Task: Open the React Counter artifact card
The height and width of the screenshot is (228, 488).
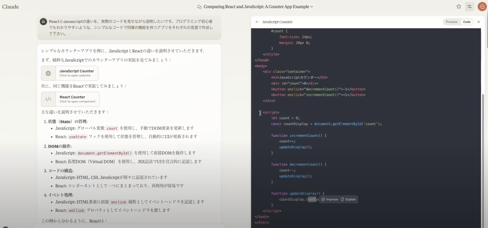Action: tap(70, 99)
